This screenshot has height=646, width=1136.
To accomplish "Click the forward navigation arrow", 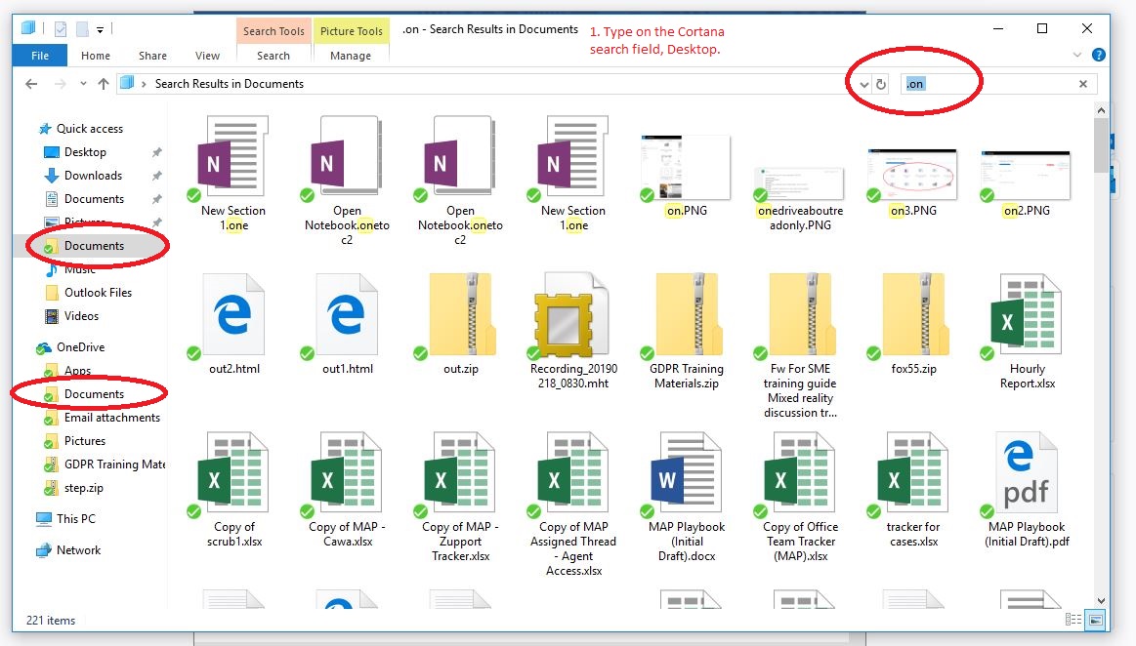I will (x=61, y=84).
